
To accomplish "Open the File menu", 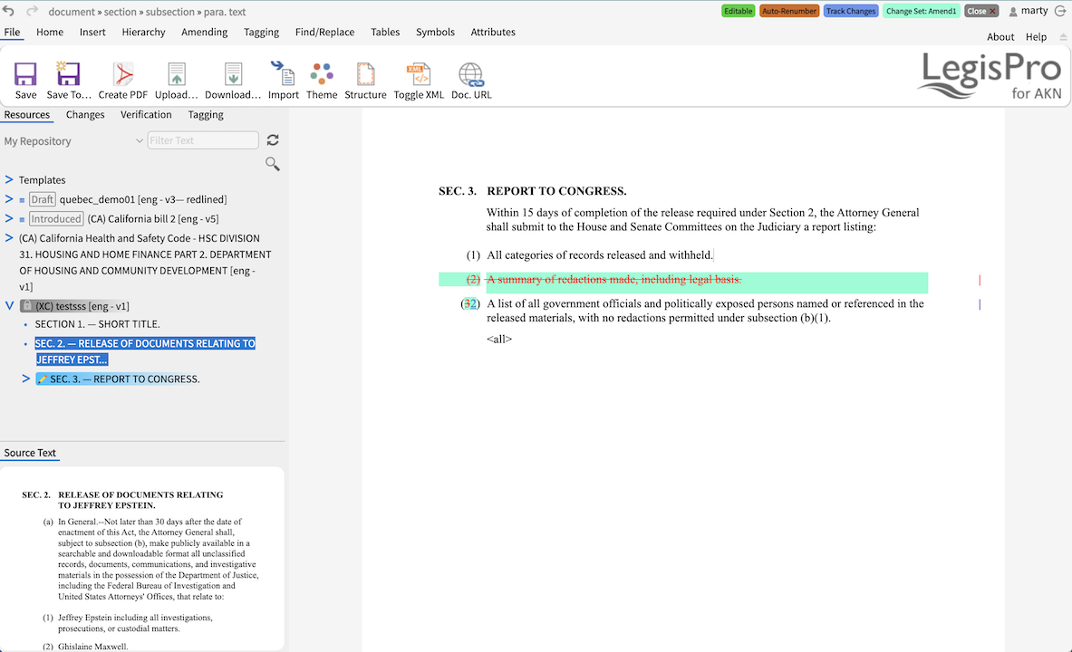I will coord(12,32).
